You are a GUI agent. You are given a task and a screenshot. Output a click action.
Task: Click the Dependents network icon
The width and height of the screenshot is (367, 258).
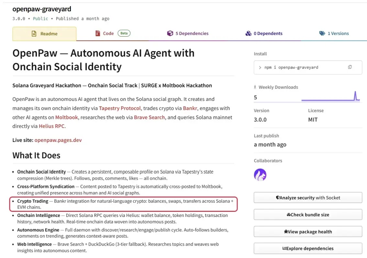tap(249, 33)
